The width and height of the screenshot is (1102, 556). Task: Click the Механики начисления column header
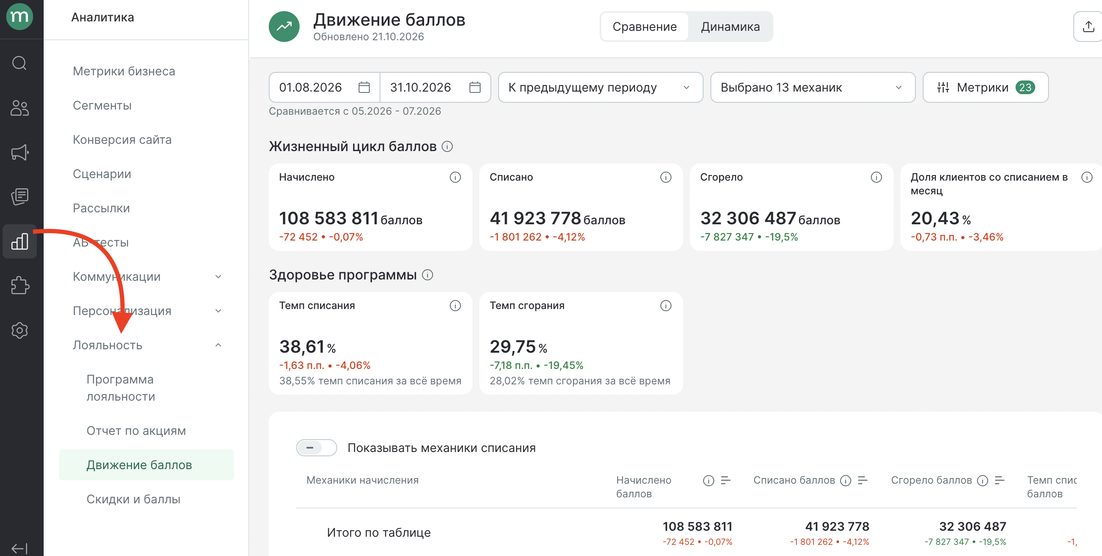coord(362,480)
